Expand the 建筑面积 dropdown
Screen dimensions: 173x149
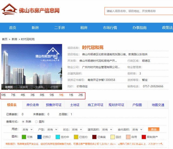pyautogui.click(x=107, y=130)
